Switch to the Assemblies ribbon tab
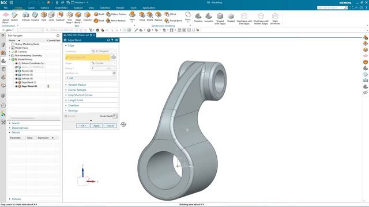The image size is (369, 207). (61, 7)
